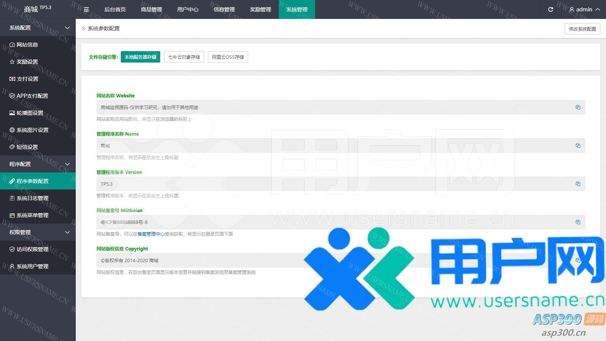This screenshot has width=606, height=341.
Task: Open 支付设置 sidebar item
Action: click(38, 79)
